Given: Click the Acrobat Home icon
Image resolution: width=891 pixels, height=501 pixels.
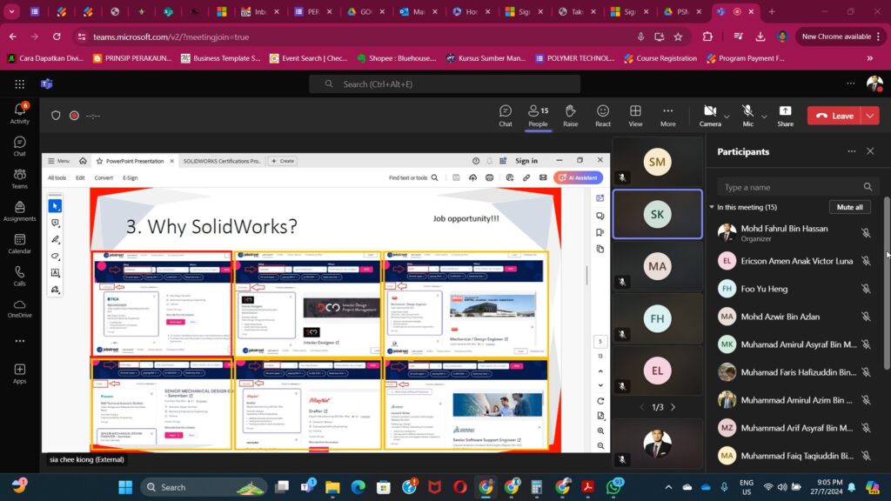Looking at the screenshot, I should click(x=83, y=161).
